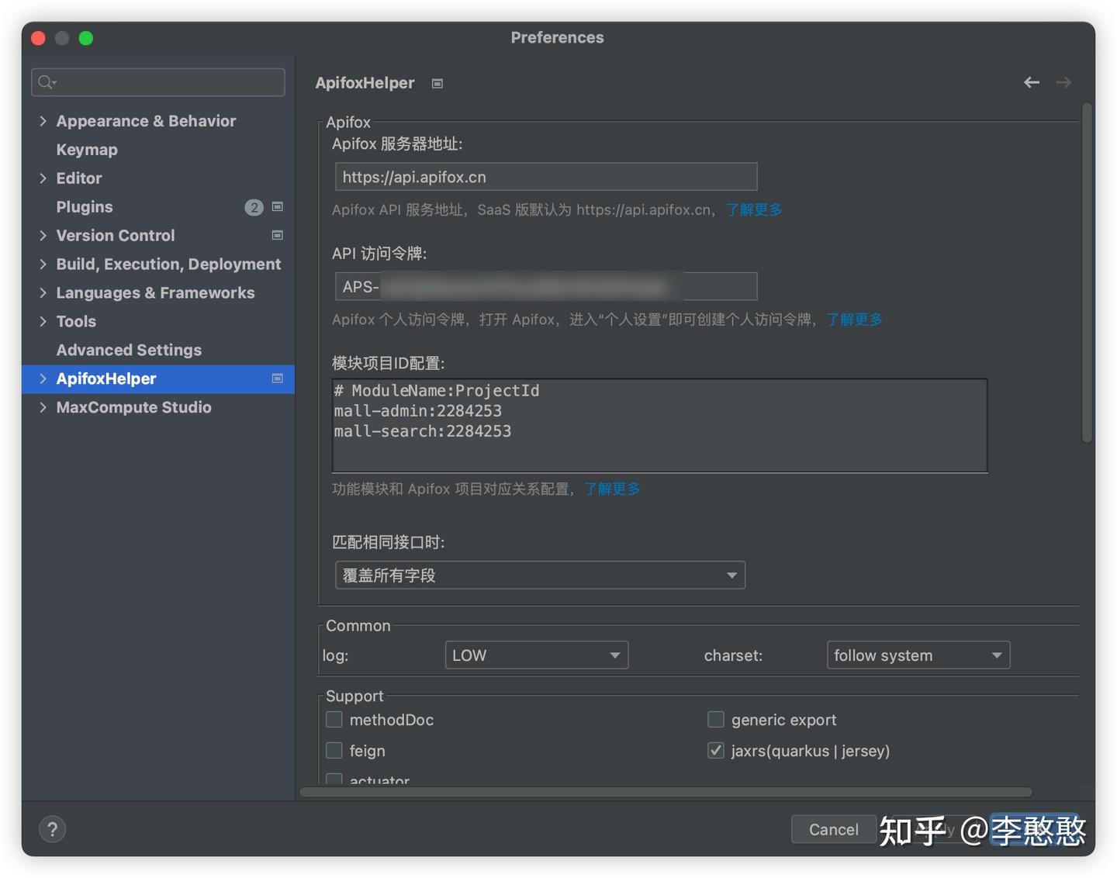The image size is (1117, 878).
Task: Enable the methodDoc checkbox
Action: point(334,719)
